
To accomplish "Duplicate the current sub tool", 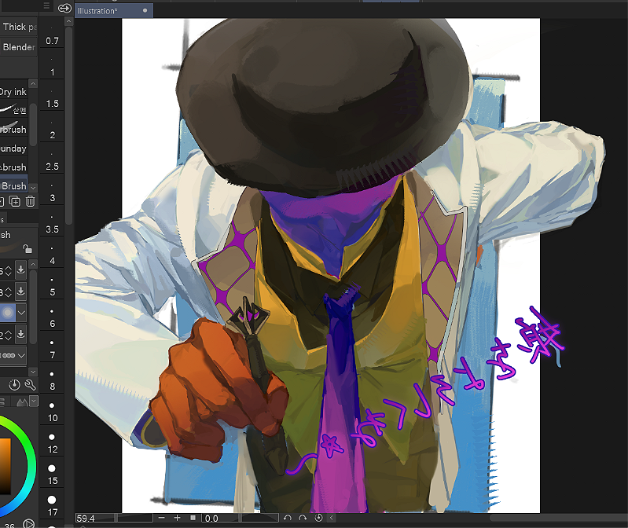I will [15, 201].
